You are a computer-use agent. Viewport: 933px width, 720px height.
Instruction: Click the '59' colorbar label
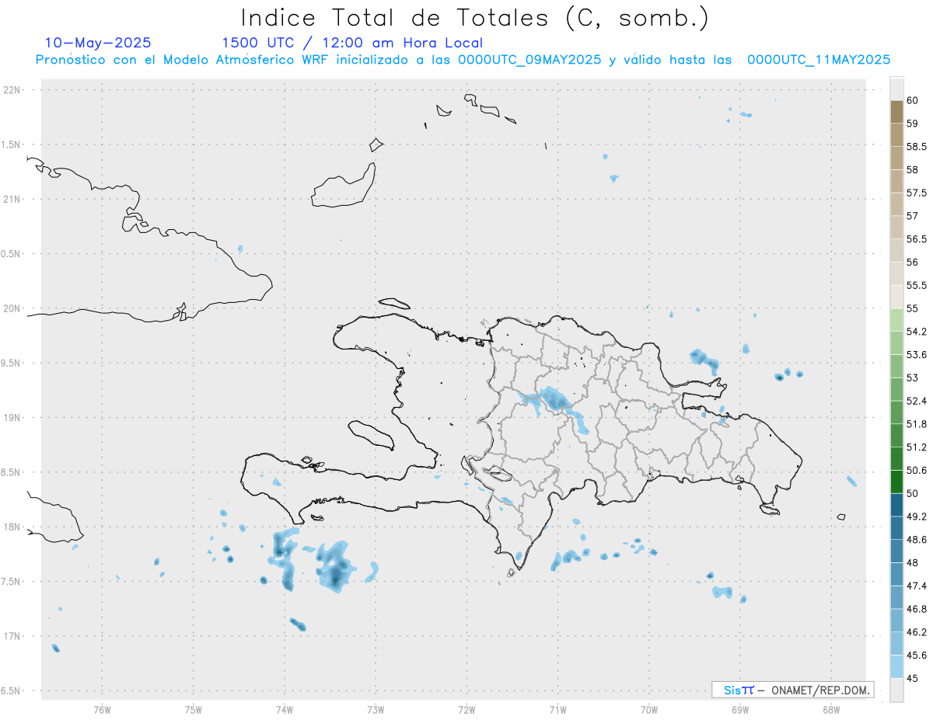coord(912,123)
